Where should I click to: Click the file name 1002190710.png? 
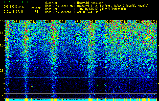(13, 7)
